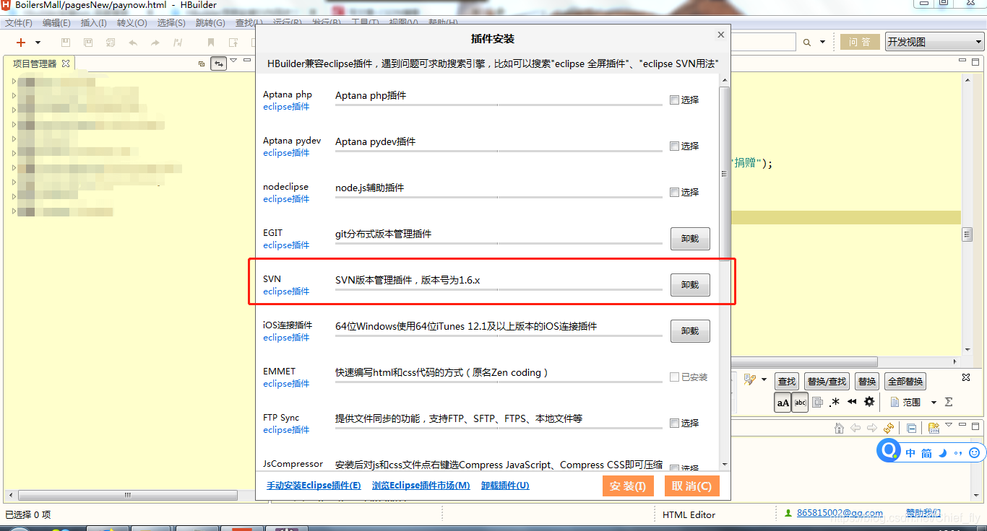The width and height of the screenshot is (987, 531).
Task: Open the 编辑(E) menu
Action: pos(56,23)
